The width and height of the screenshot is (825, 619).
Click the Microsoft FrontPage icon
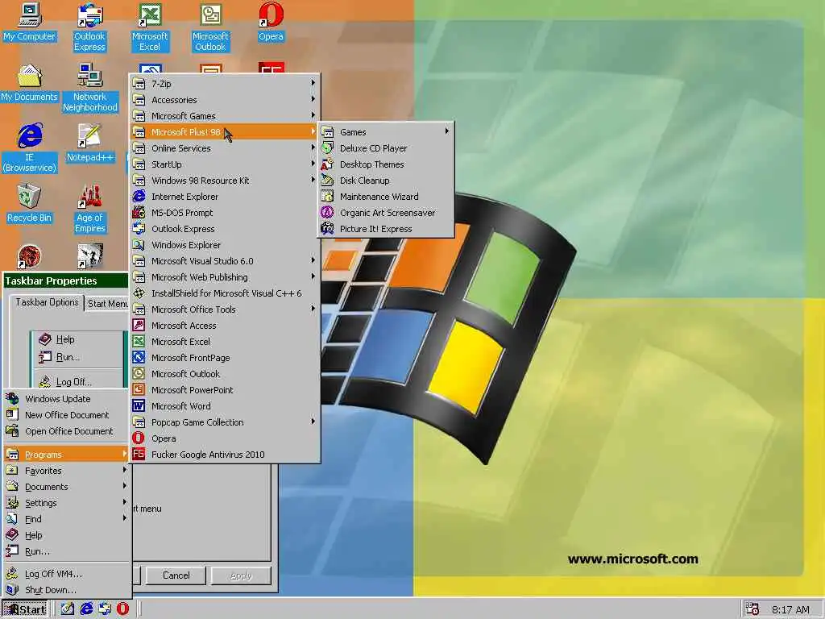pyautogui.click(x=139, y=357)
